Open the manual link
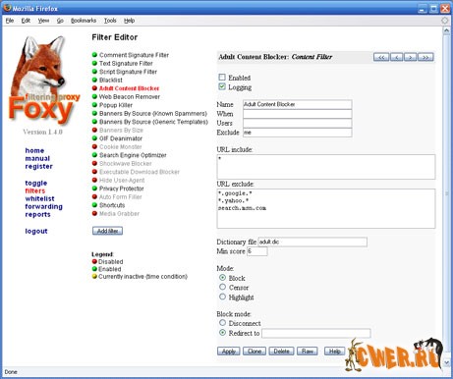The height and width of the screenshot is (379, 453). (x=37, y=158)
